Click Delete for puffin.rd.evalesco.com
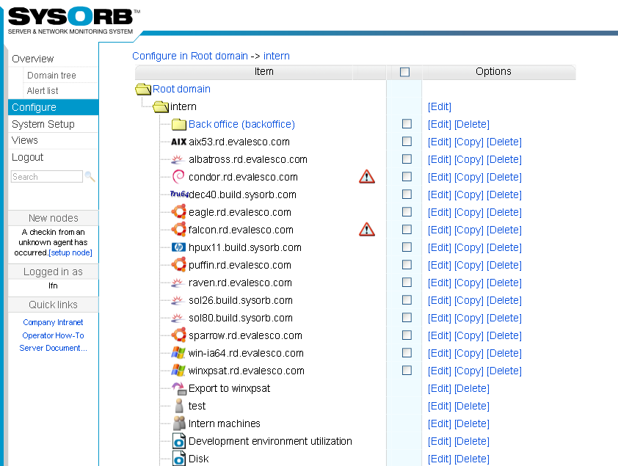 click(x=504, y=265)
